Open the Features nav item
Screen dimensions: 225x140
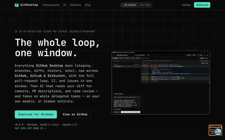(x=75, y=5)
